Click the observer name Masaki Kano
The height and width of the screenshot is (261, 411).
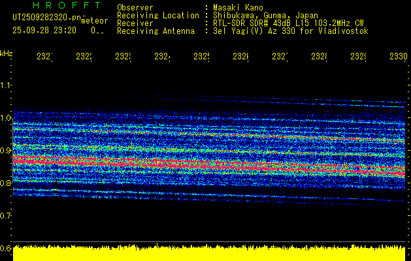238,7
